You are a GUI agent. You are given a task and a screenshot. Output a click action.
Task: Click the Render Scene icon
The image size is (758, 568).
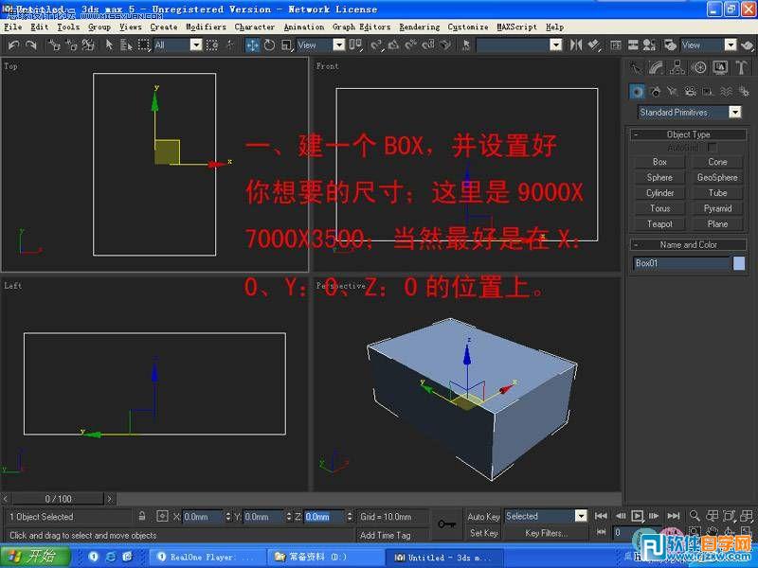pyautogui.click(x=670, y=44)
